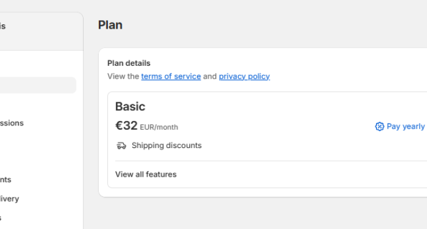Click the shipping truck icon

[x=121, y=146]
